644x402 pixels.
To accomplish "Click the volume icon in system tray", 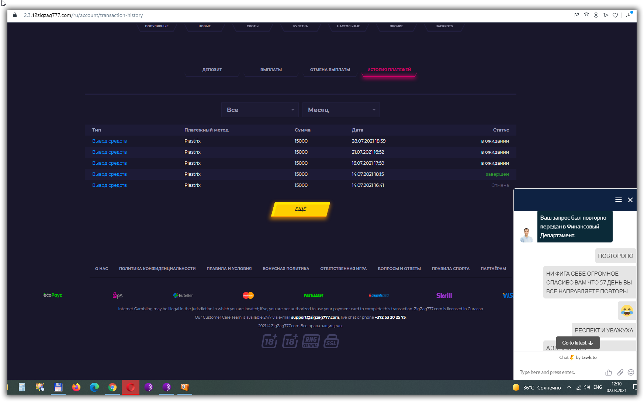I will click(587, 387).
